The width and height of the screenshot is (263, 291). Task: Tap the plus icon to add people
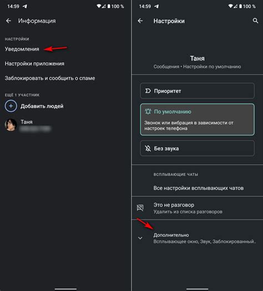pos(11,106)
